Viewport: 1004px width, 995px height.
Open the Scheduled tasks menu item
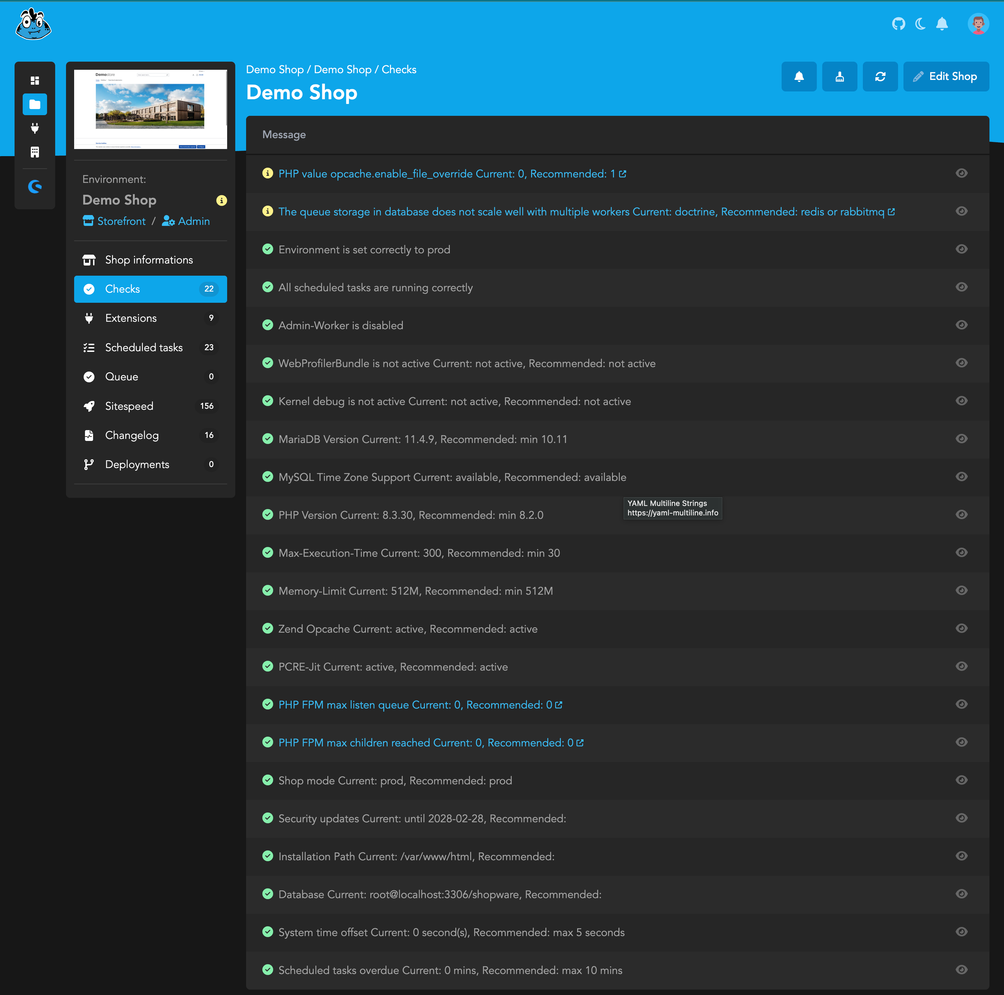coord(144,347)
